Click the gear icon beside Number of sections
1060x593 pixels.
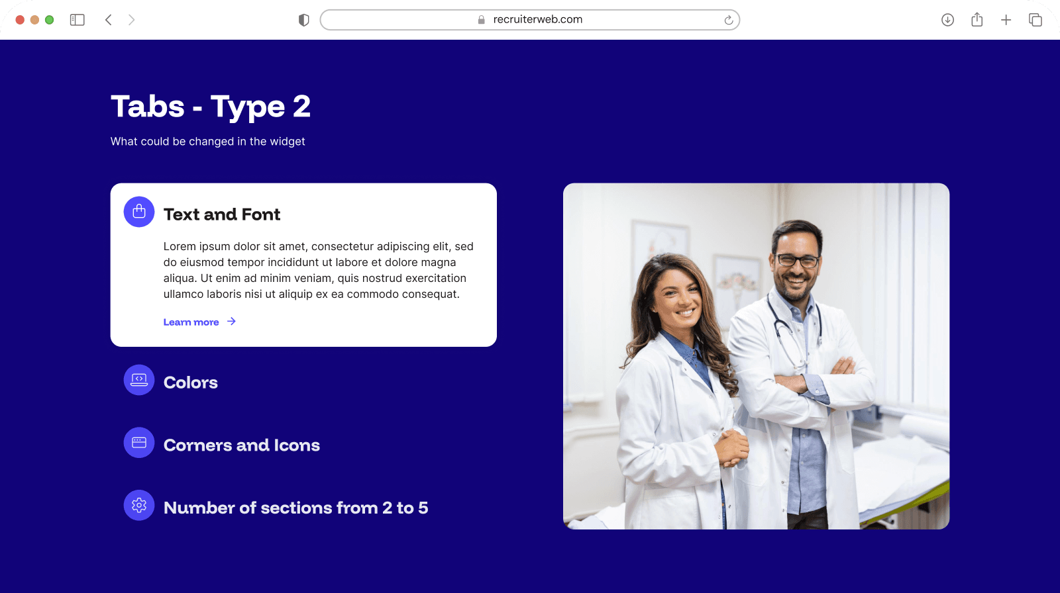point(139,506)
